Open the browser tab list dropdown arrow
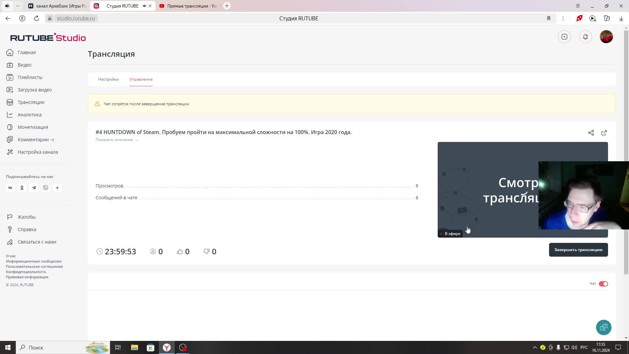The image size is (629, 354). pyautogui.click(x=18, y=6)
